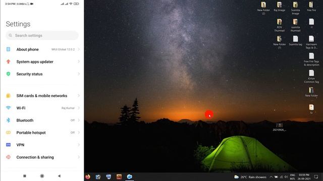Tap the SIM cards yellow icon
This screenshot has width=323, height=181.
coord(8,96)
